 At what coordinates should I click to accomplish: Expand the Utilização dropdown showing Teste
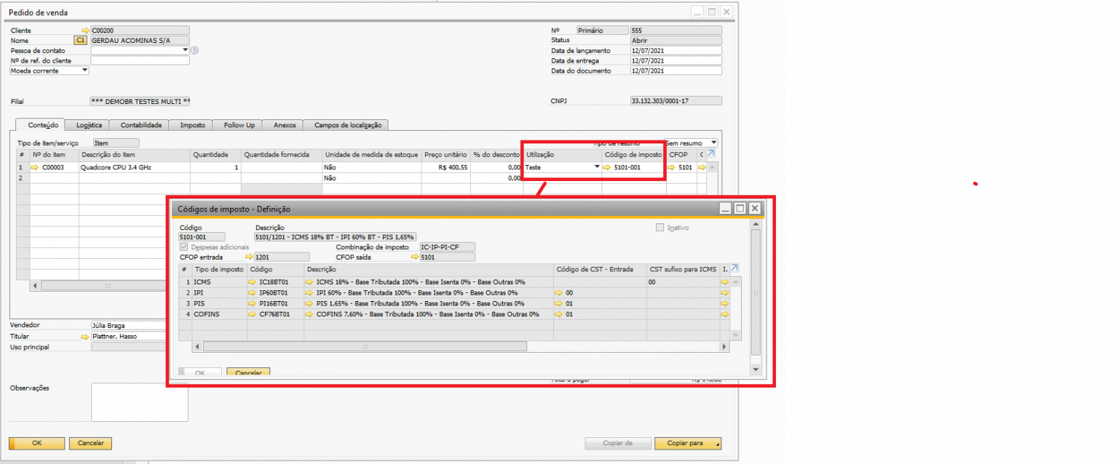pyautogui.click(x=597, y=167)
